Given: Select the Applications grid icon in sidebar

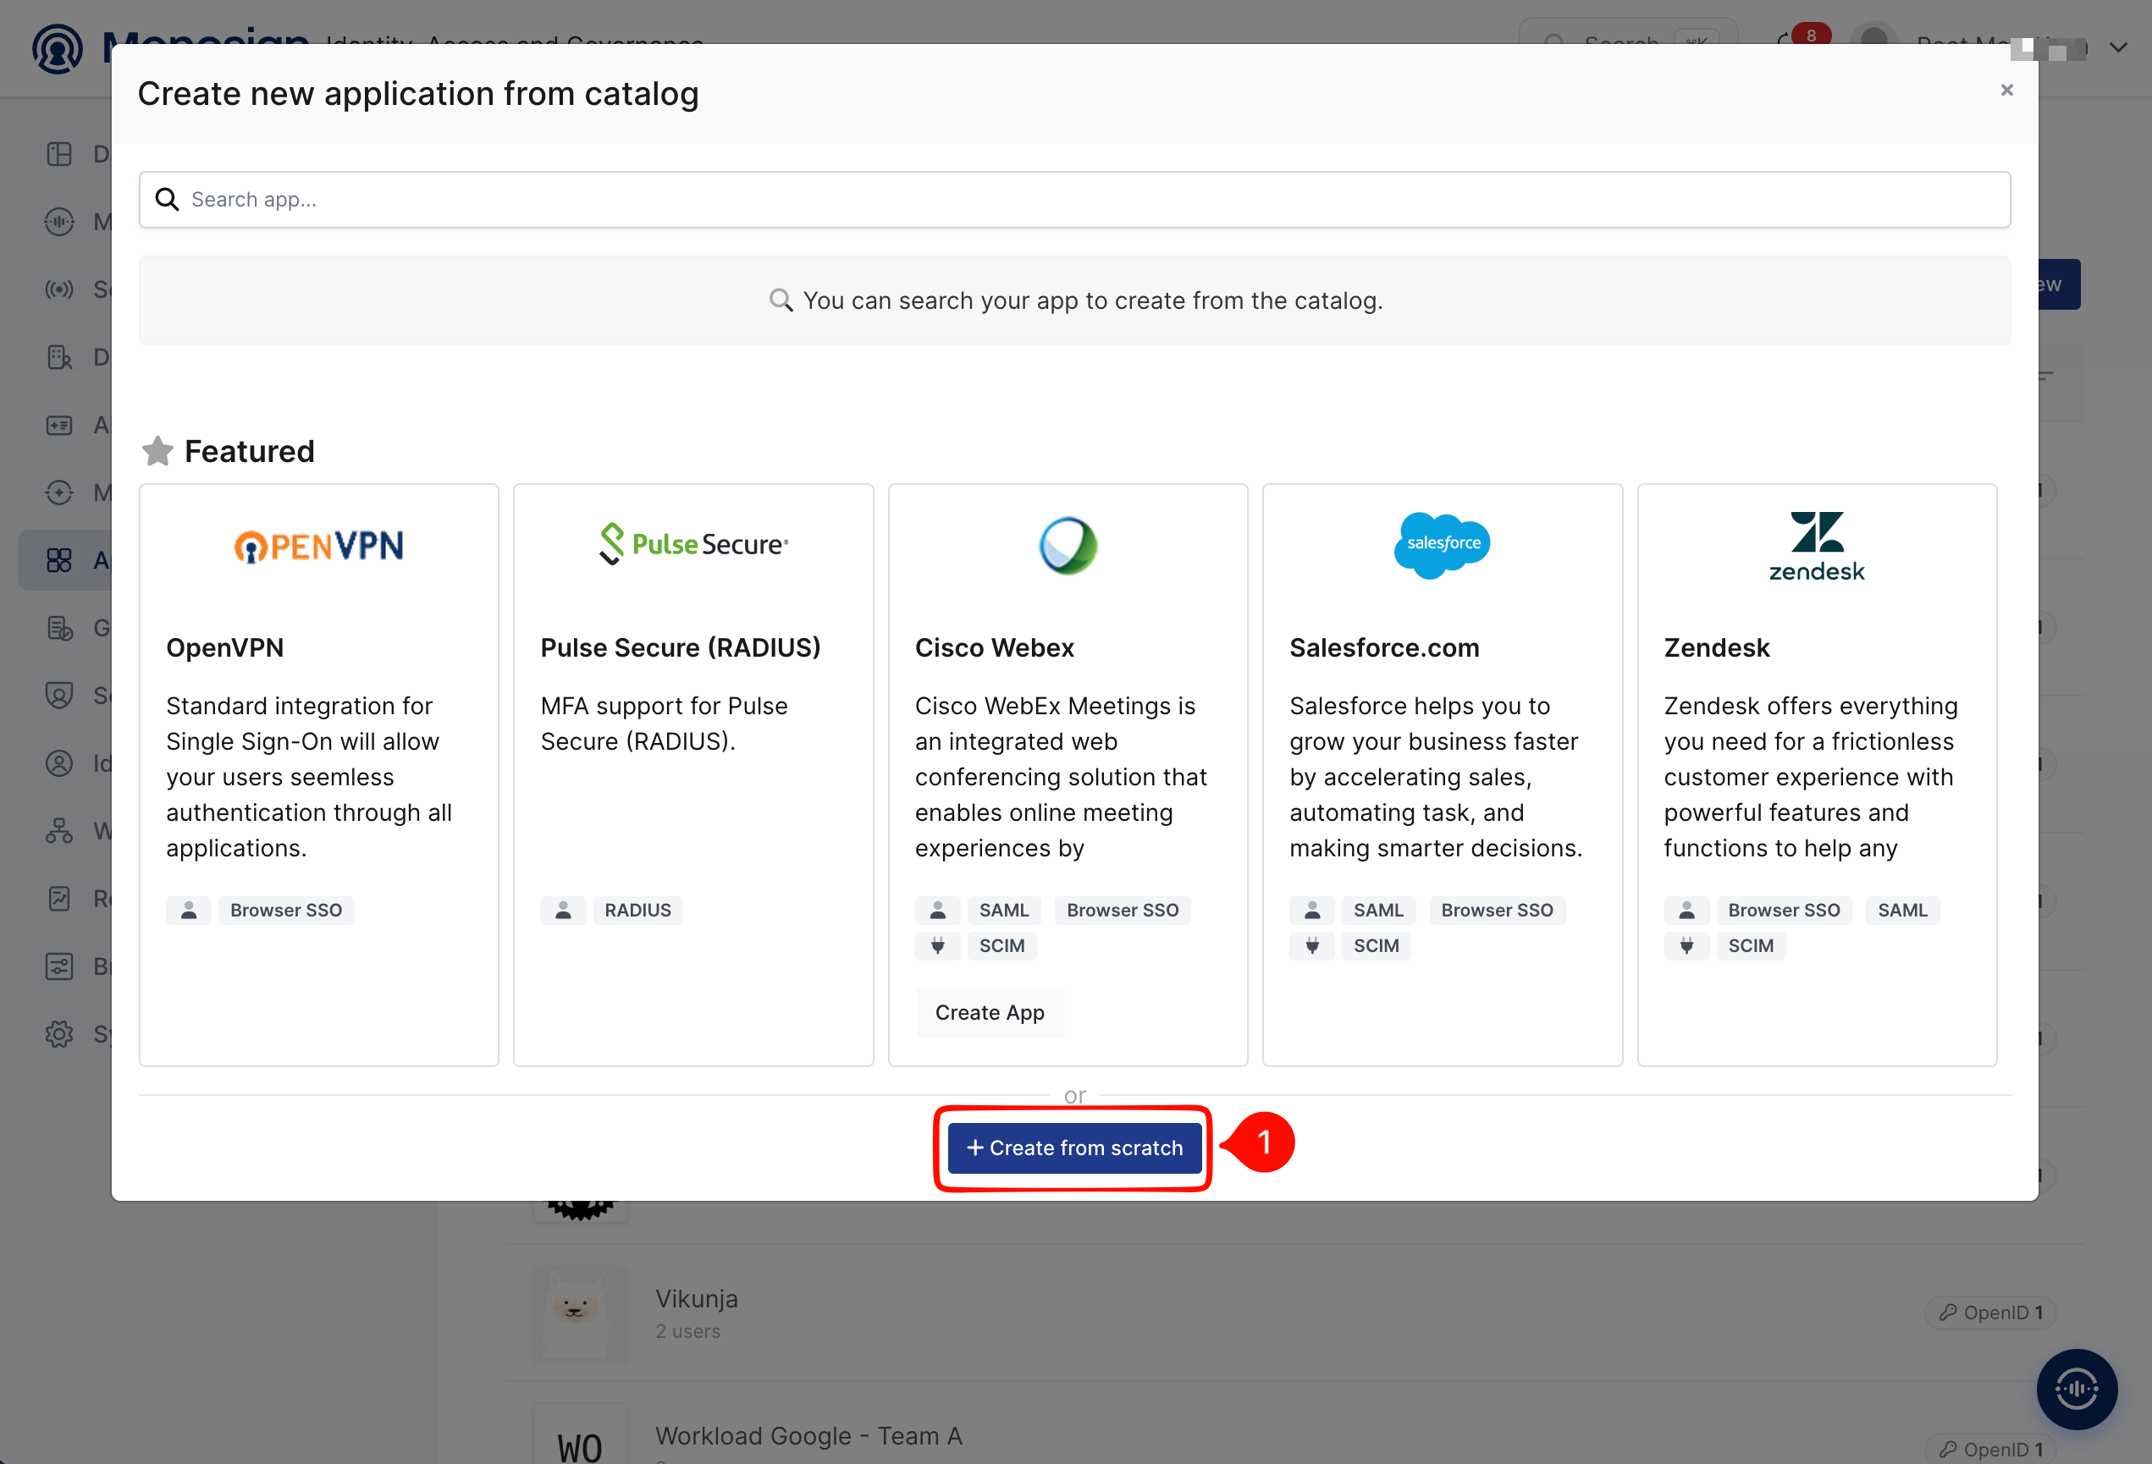Looking at the screenshot, I should pos(59,560).
